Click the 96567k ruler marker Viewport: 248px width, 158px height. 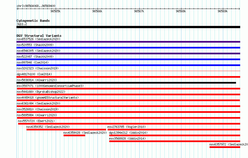click(x=139, y=11)
